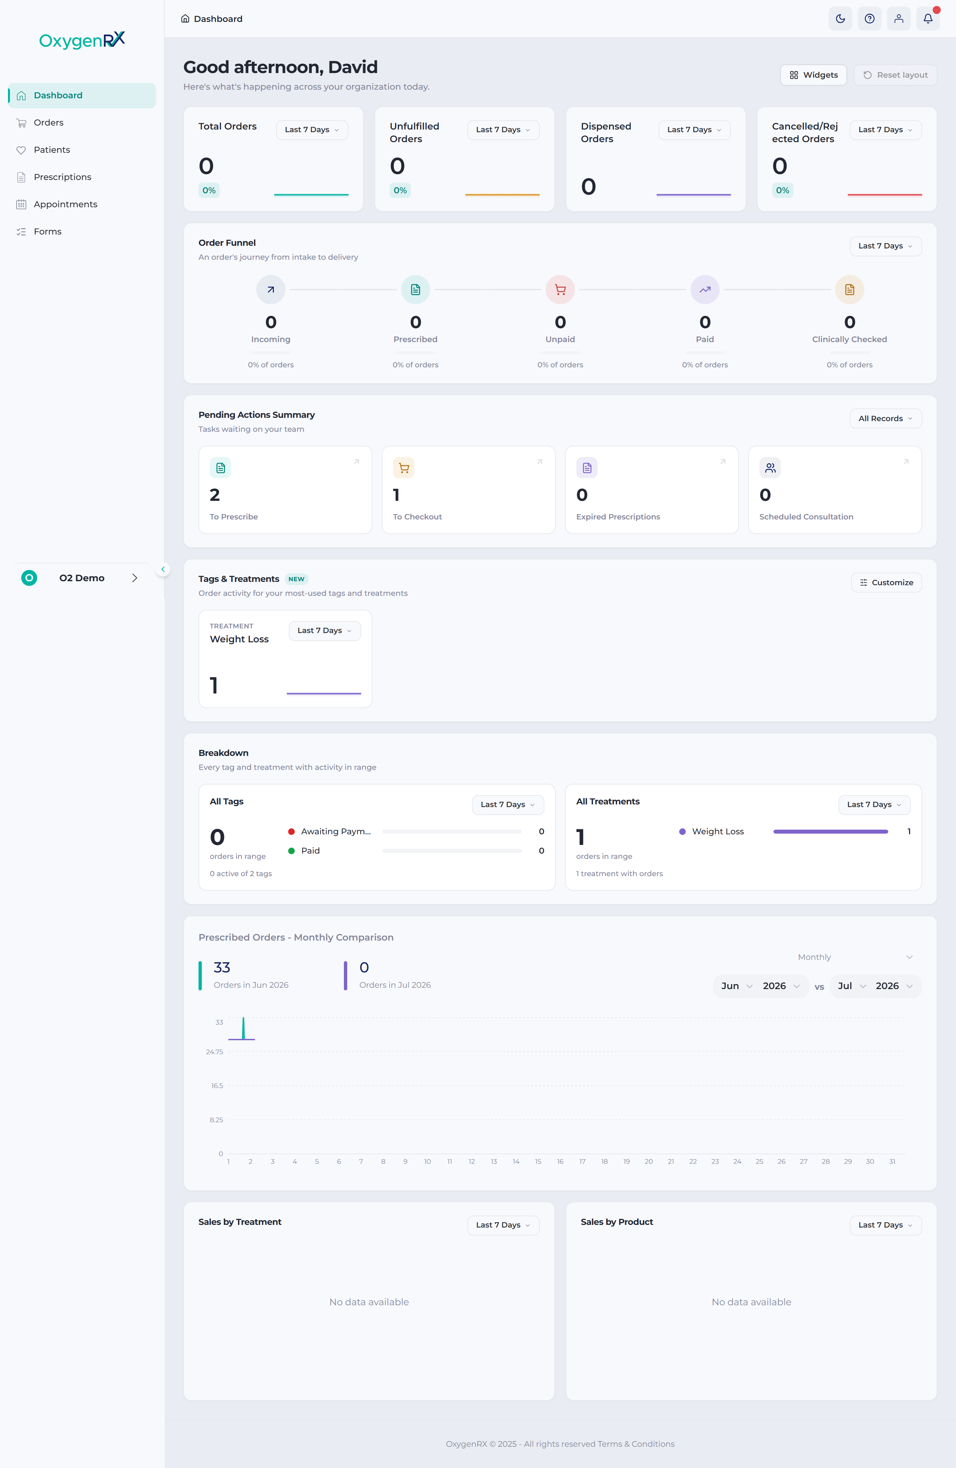956x1468 pixels.
Task: Open the Monthly comparison period dropdown
Action: [855, 957]
